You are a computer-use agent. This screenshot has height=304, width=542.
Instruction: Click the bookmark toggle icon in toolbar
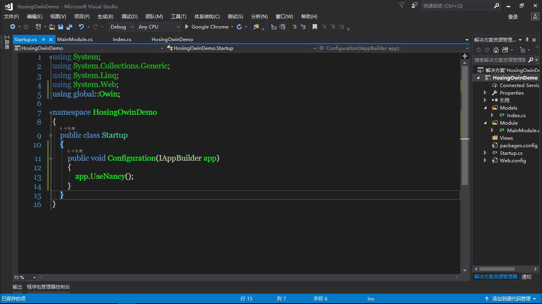315,27
